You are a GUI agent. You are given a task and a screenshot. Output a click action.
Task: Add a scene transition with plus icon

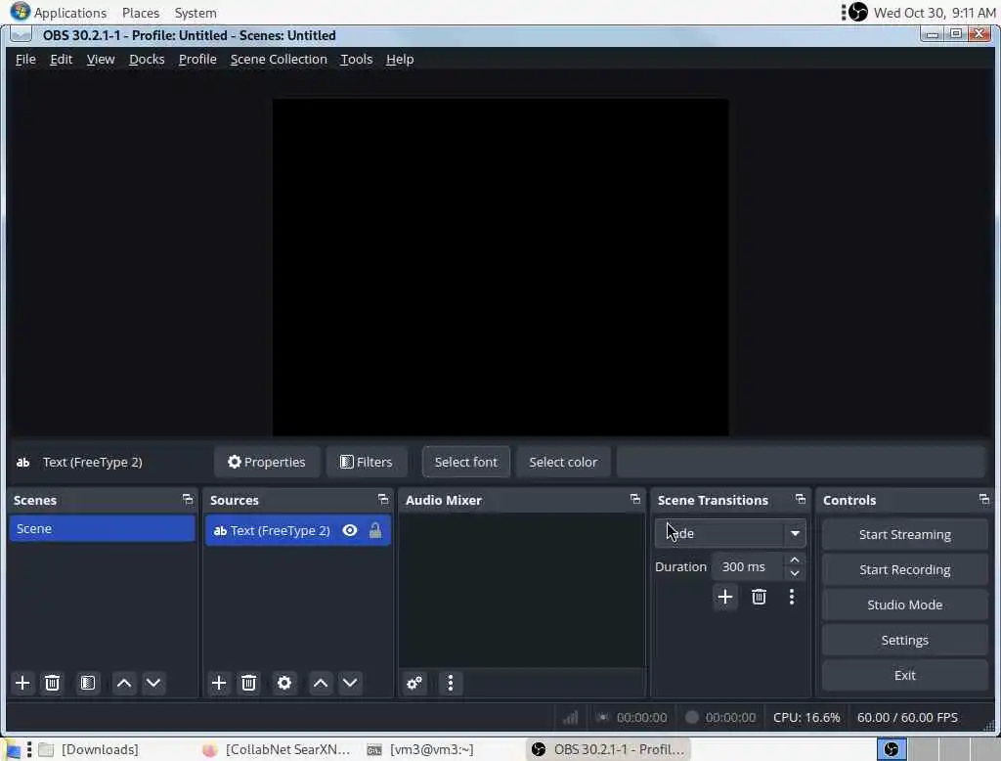(724, 597)
